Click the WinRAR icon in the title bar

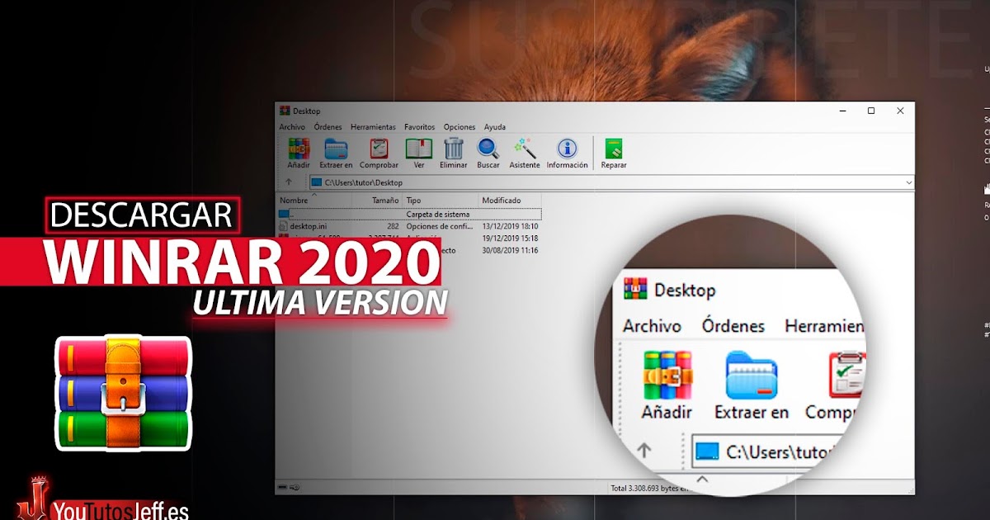(285, 110)
